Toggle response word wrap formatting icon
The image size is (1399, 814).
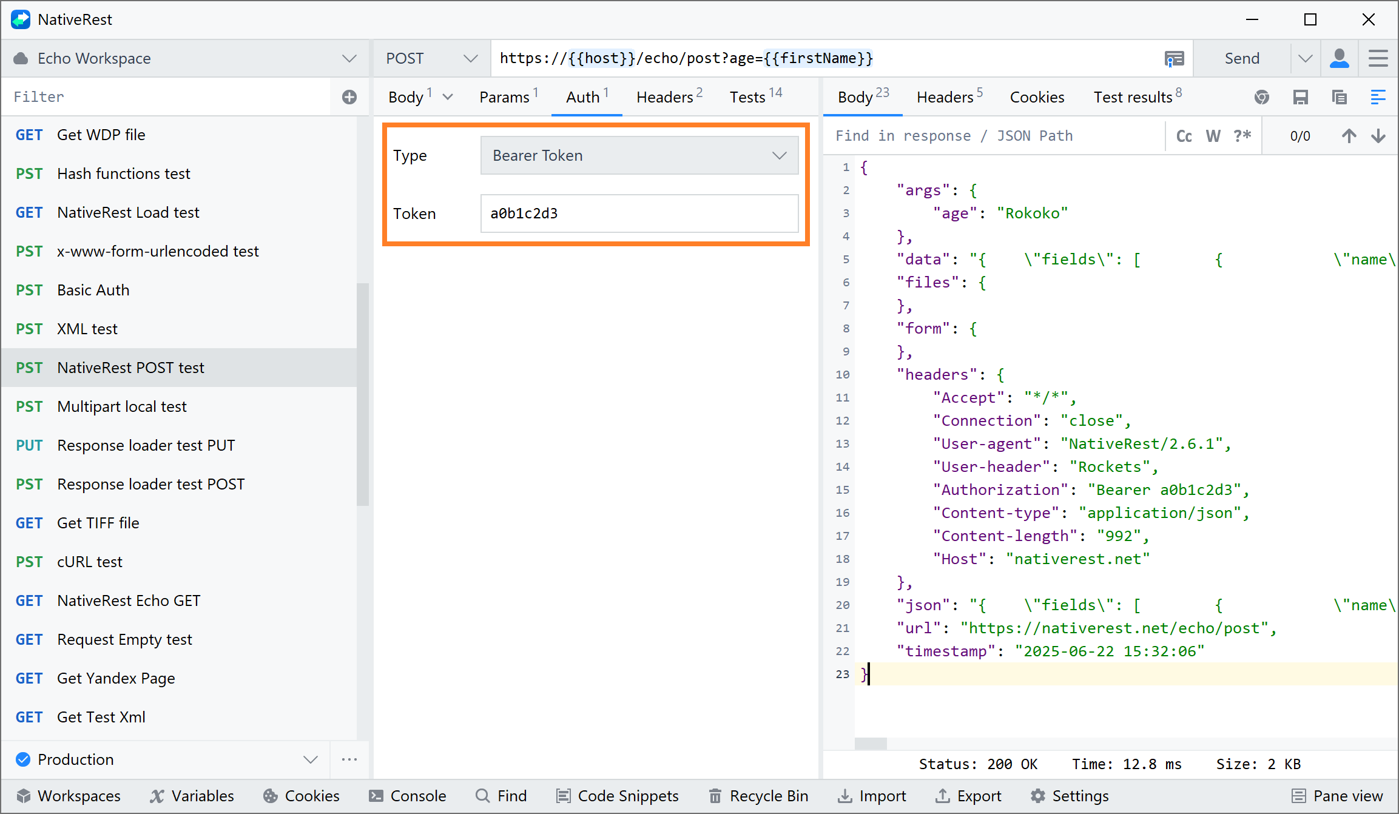click(x=1378, y=97)
